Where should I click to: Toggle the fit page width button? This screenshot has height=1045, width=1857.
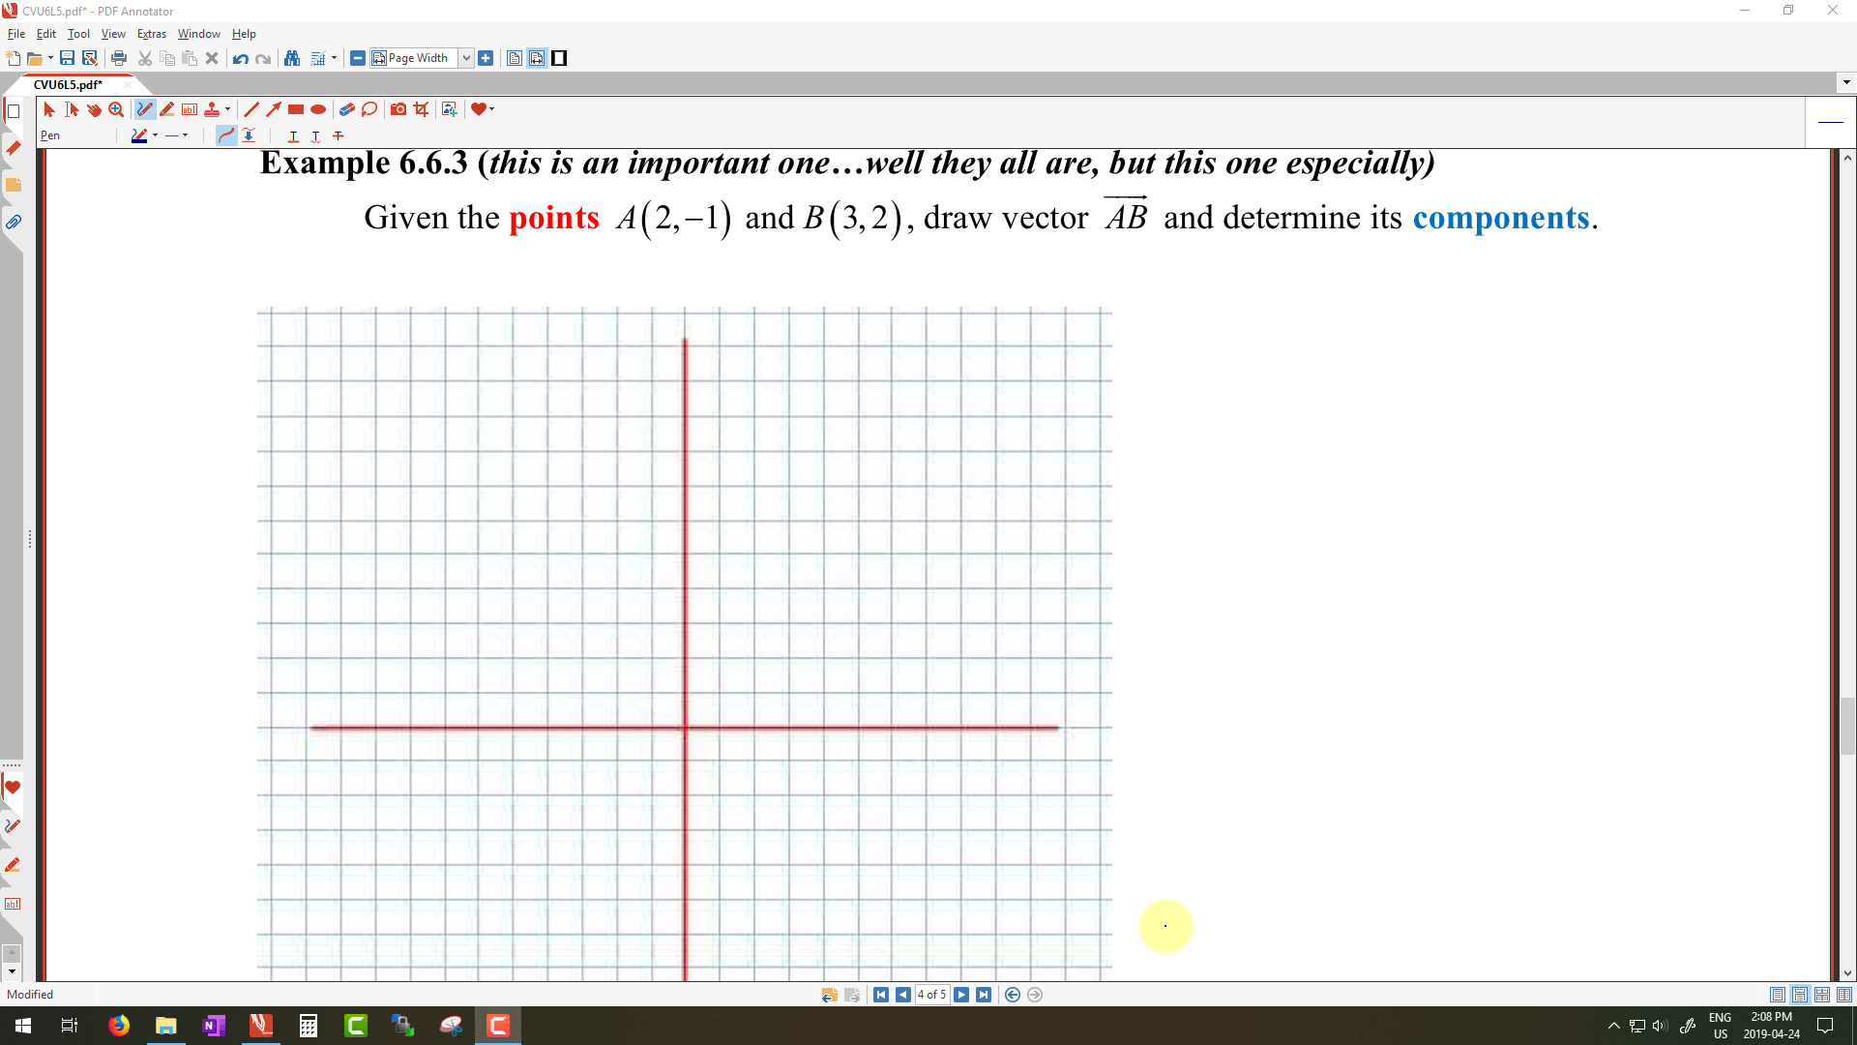point(537,58)
